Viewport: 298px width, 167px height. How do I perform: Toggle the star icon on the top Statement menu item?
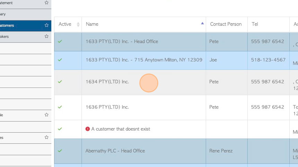point(46,3)
